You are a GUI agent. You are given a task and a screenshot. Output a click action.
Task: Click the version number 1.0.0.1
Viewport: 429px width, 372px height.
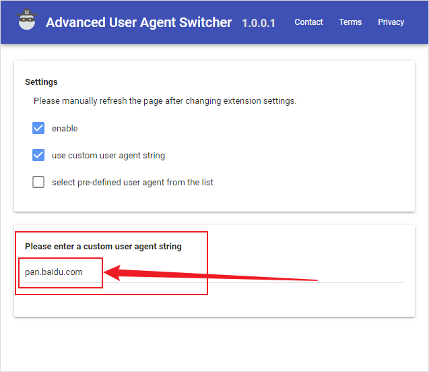click(259, 24)
